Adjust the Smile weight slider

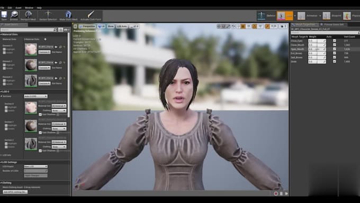pyautogui.click(x=317, y=61)
